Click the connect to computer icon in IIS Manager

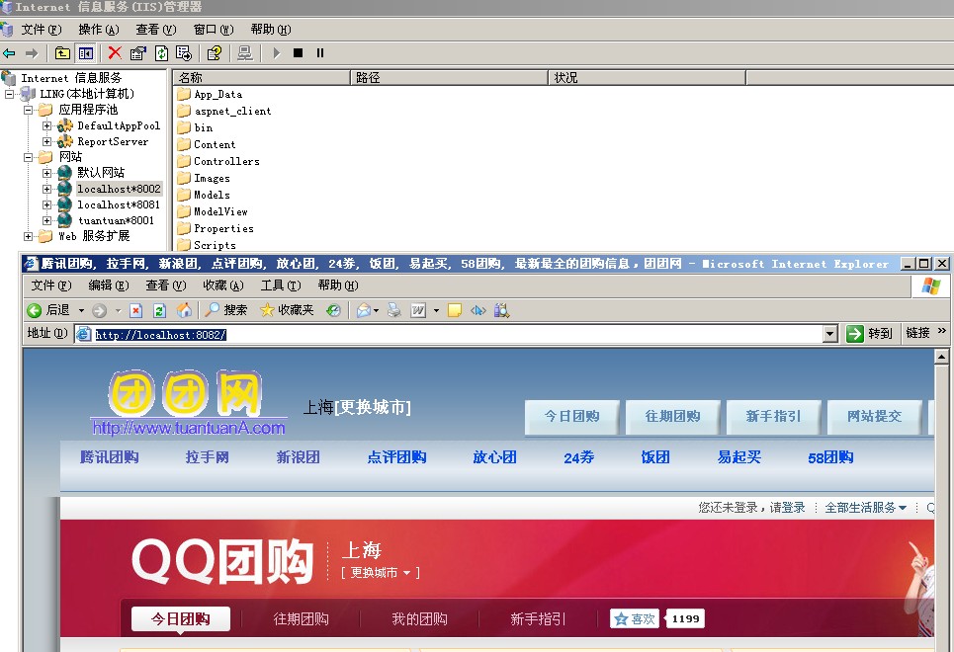click(245, 53)
